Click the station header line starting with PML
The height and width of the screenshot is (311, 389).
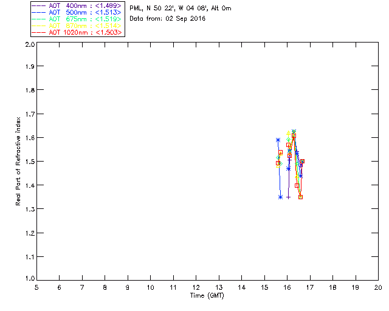coord(181,8)
